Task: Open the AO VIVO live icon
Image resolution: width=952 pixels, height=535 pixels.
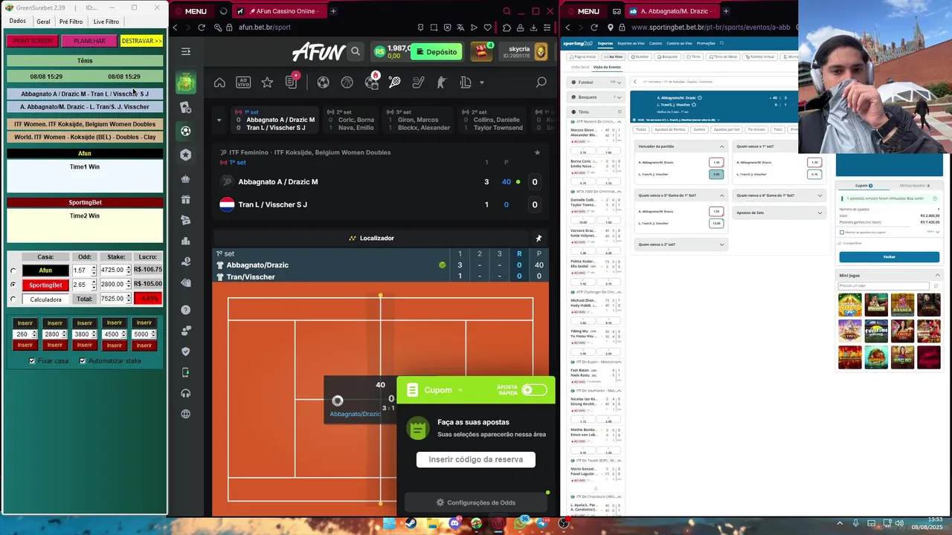Action: [x=243, y=82]
